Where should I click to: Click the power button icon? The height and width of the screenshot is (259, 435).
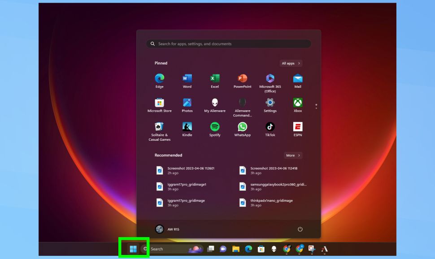pyautogui.click(x=300, y=229)
